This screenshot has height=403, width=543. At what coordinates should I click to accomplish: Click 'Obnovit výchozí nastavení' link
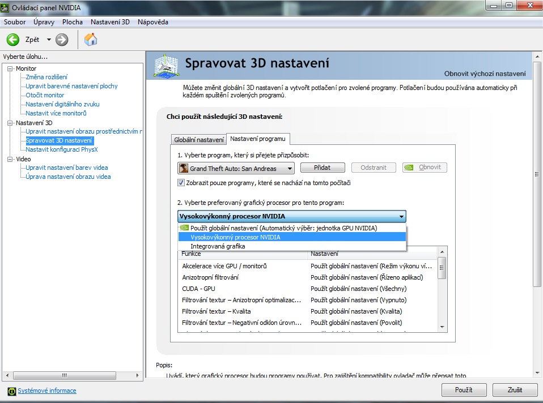tap(485, 74)
